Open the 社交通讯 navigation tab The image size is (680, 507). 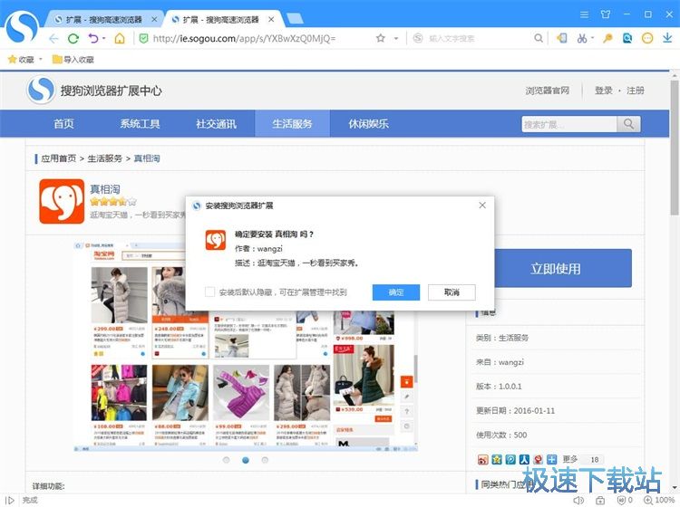pos(216,124)
